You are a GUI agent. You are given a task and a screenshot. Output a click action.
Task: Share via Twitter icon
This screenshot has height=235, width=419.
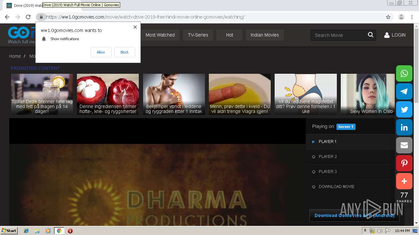(x=404, y=109)
